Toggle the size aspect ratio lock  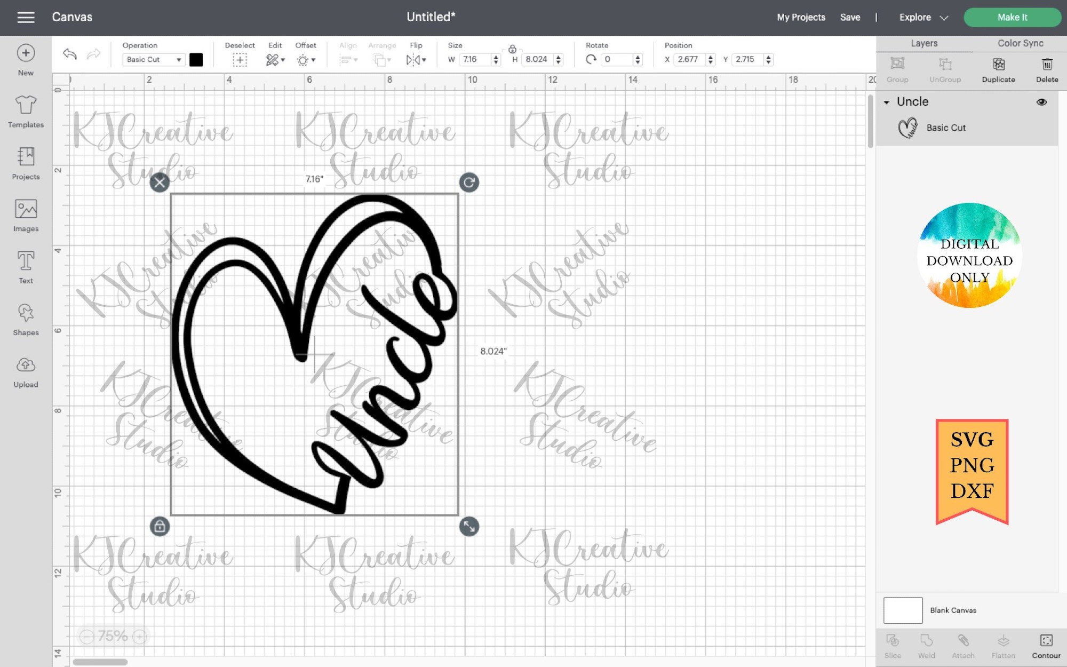tap(513, 49)
